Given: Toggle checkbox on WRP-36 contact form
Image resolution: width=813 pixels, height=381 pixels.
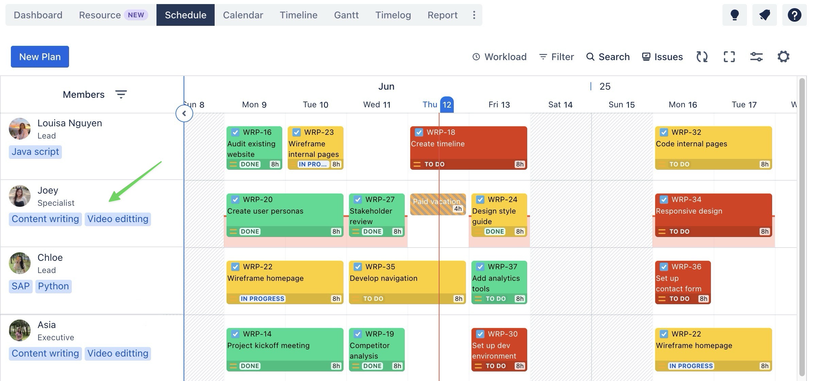Looking at the screenshot, I should pyautogui.click(x=664, y=267).
